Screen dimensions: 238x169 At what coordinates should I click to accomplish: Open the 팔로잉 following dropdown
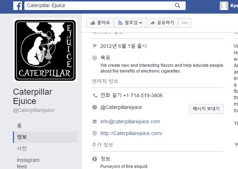(130, 23)
